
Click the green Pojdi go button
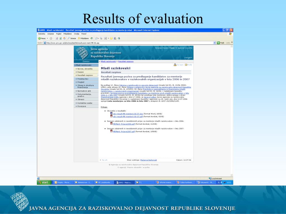(221, 43)
